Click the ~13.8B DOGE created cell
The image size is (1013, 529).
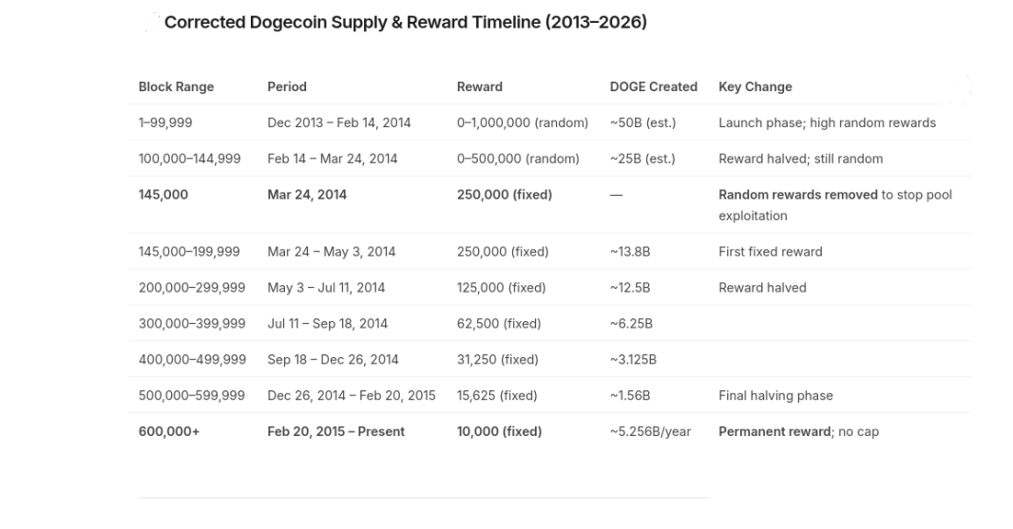[x=630, y=252]
